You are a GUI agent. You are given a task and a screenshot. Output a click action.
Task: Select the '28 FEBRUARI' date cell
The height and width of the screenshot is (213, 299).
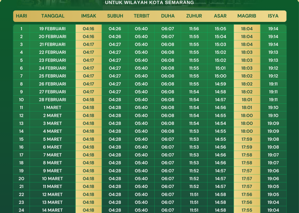(53, 100)
